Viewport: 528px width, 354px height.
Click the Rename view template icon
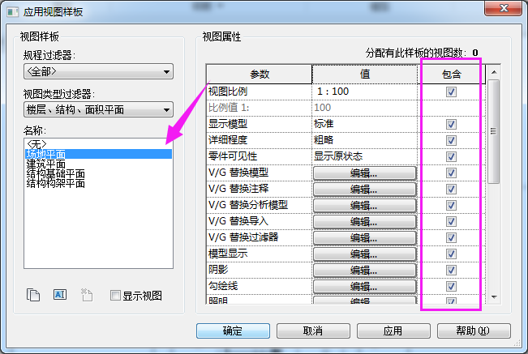[x=60, y=296]
